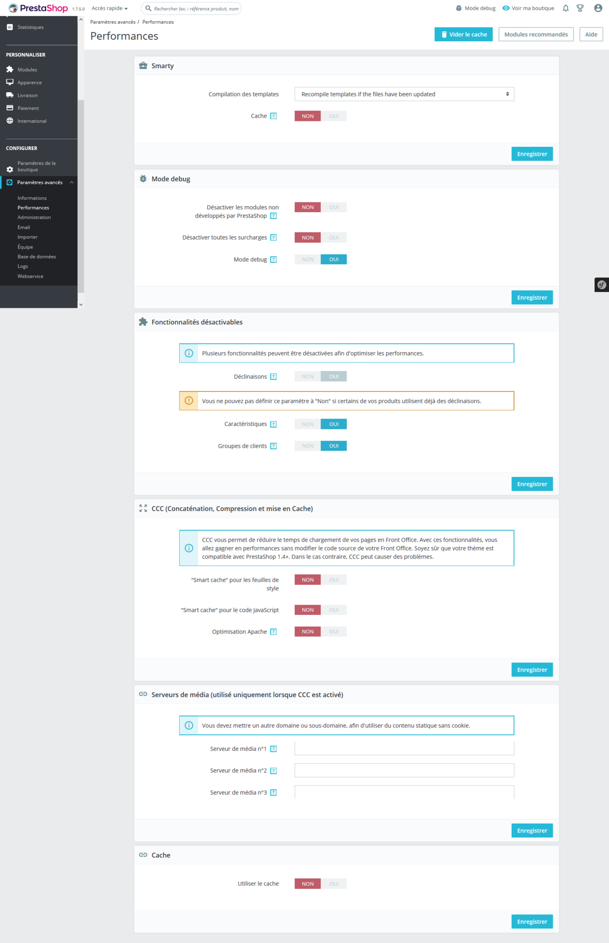Viewport: 609px width, 943px height.
Task: Click help icon for Serveur de média n°1
Action: click(274, 749)
